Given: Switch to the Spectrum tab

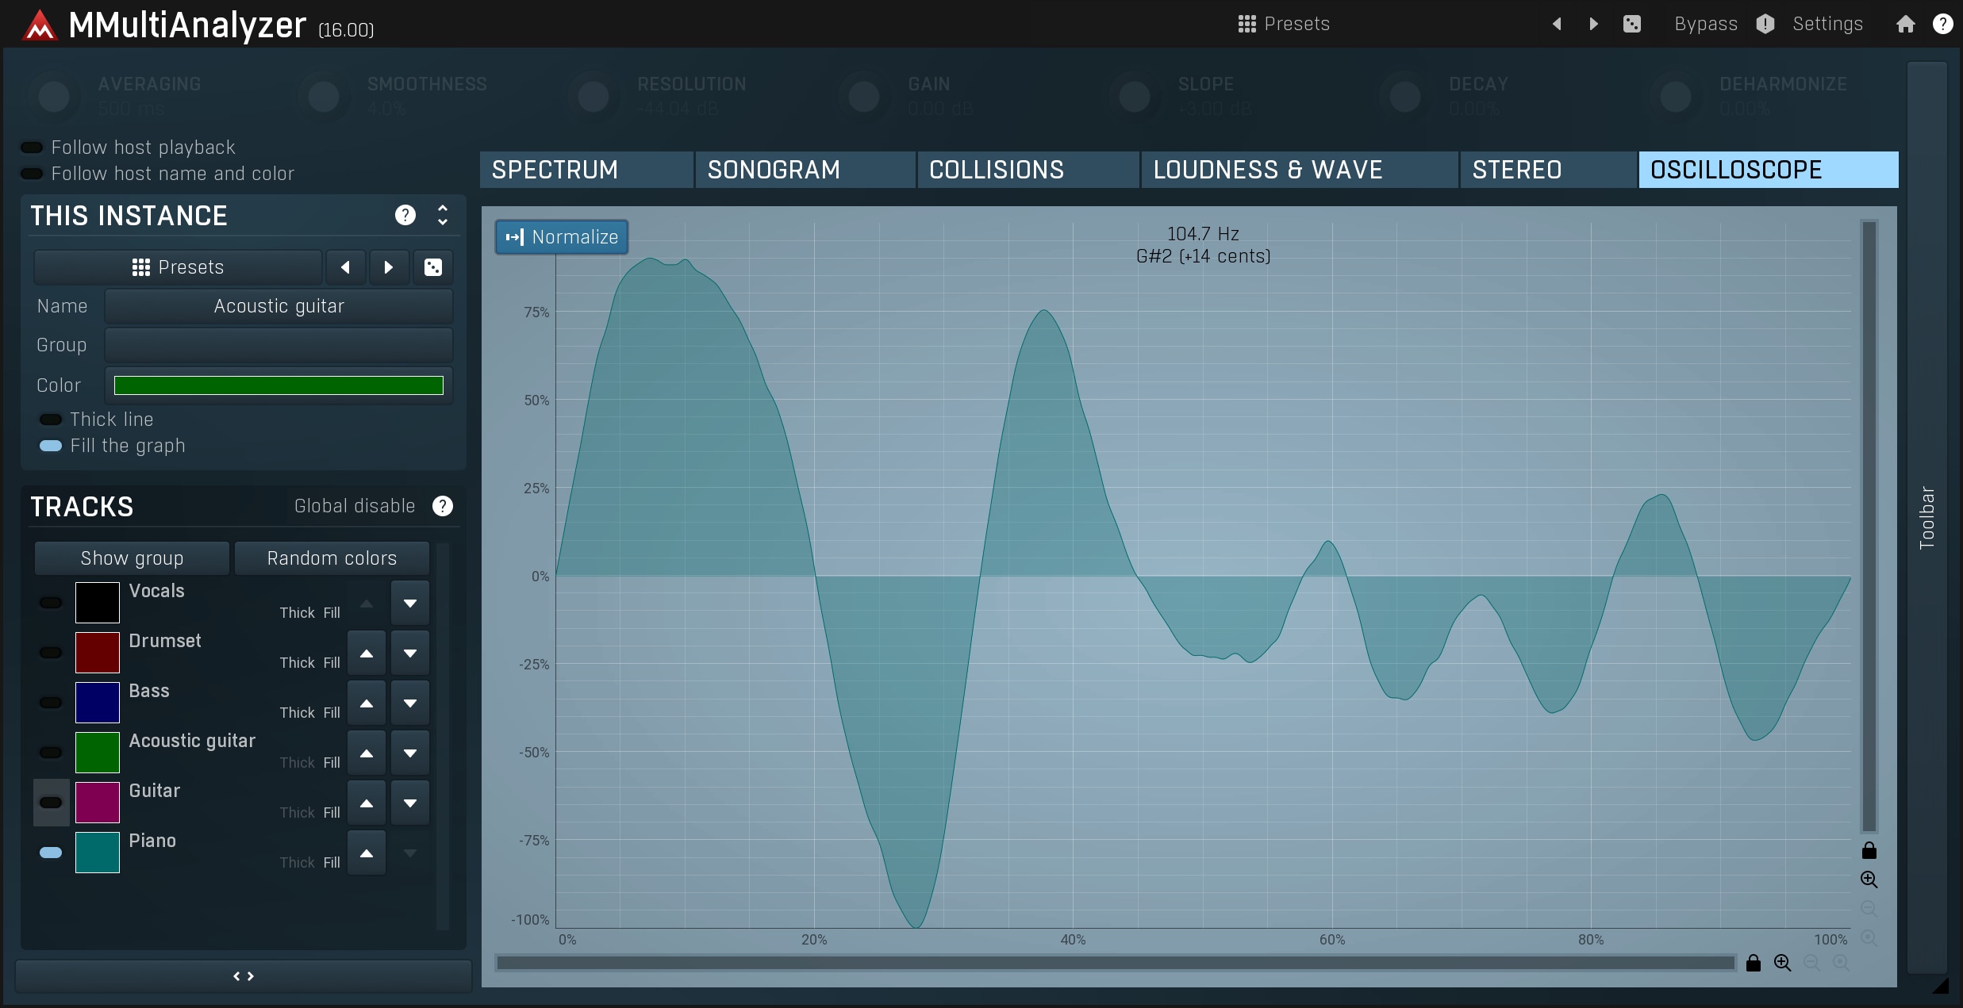Looking at the screenshot, I should point(586,170).
